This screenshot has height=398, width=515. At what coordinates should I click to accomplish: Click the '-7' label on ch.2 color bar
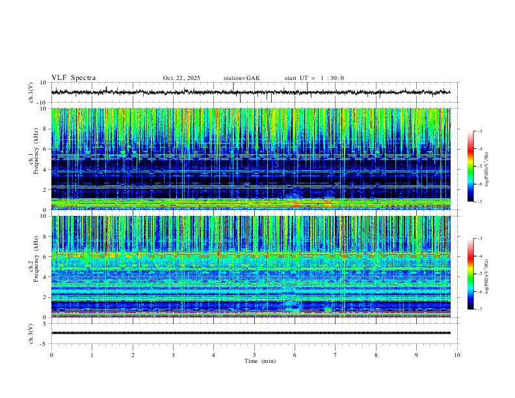479,310
